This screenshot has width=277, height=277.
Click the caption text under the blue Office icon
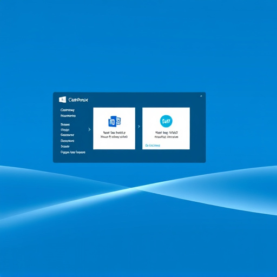(x=114, y=135)
